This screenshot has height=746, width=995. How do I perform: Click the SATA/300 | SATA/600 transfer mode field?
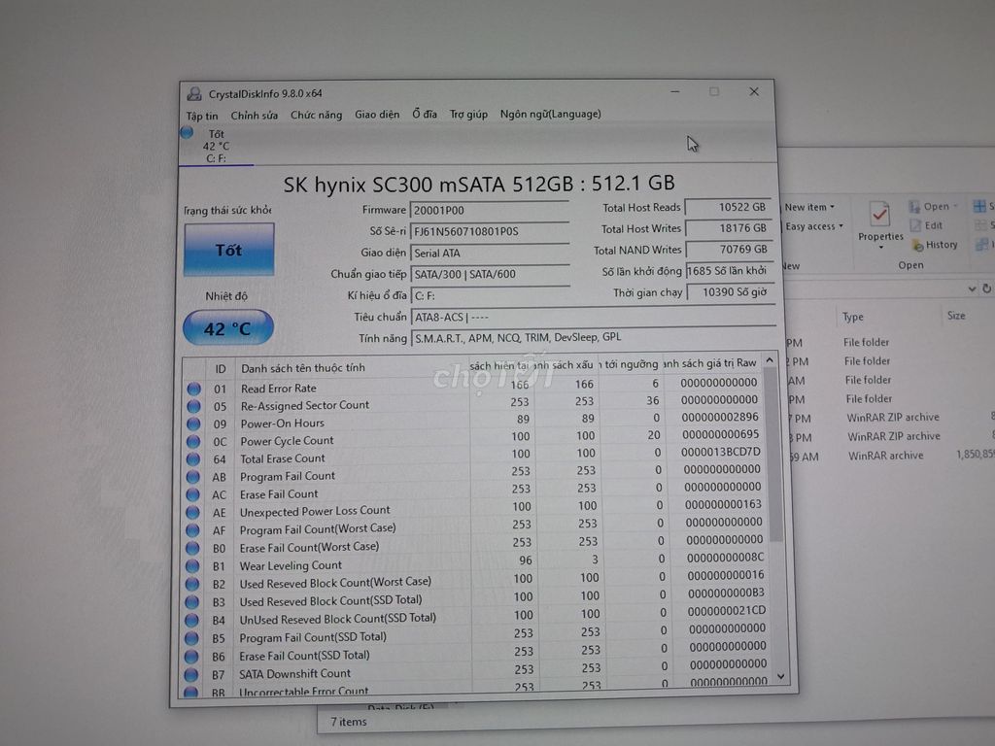(490, 274)
